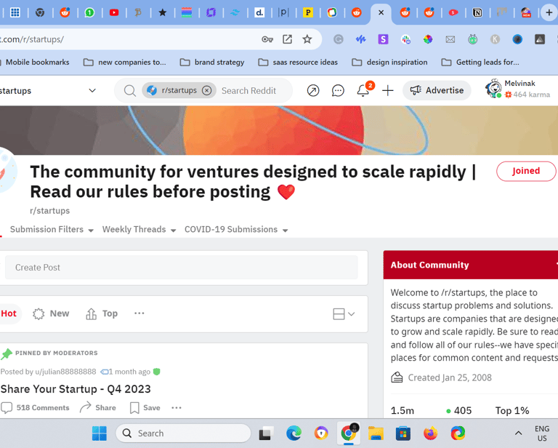Screen dimensions: 558x448
Task: Launch Microsoft Edge from taskbar
Action: coord(294,433)
